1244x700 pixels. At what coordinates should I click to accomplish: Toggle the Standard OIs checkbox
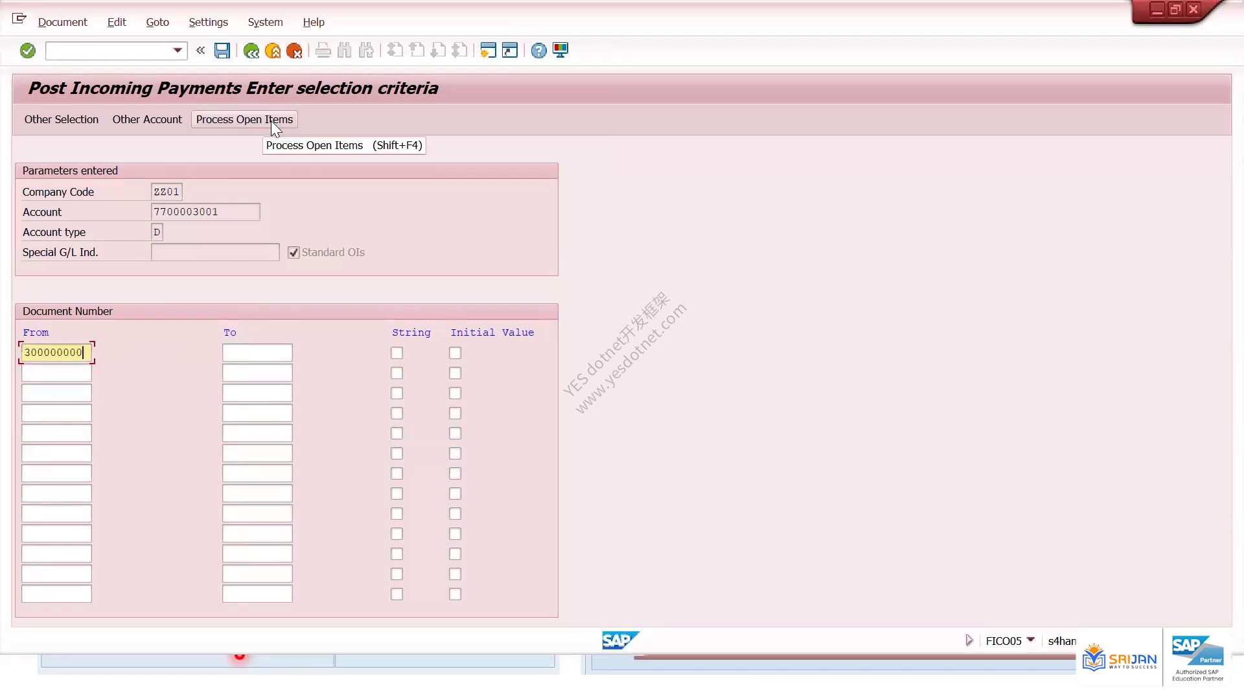[294, 253]
